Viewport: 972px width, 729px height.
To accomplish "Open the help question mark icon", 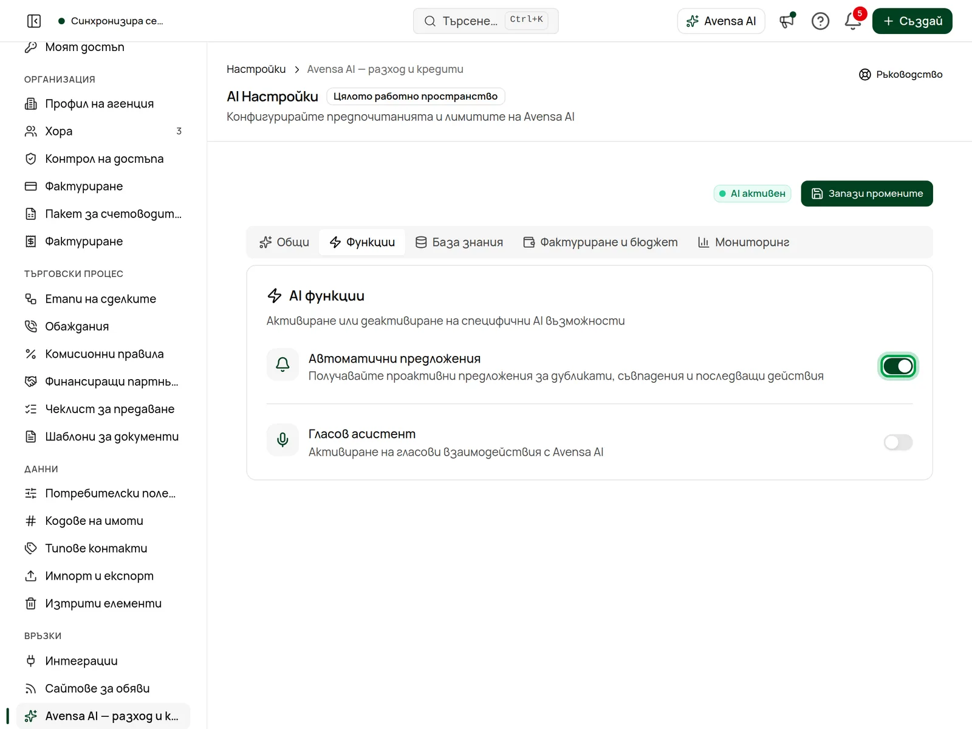I will (820, 21).
